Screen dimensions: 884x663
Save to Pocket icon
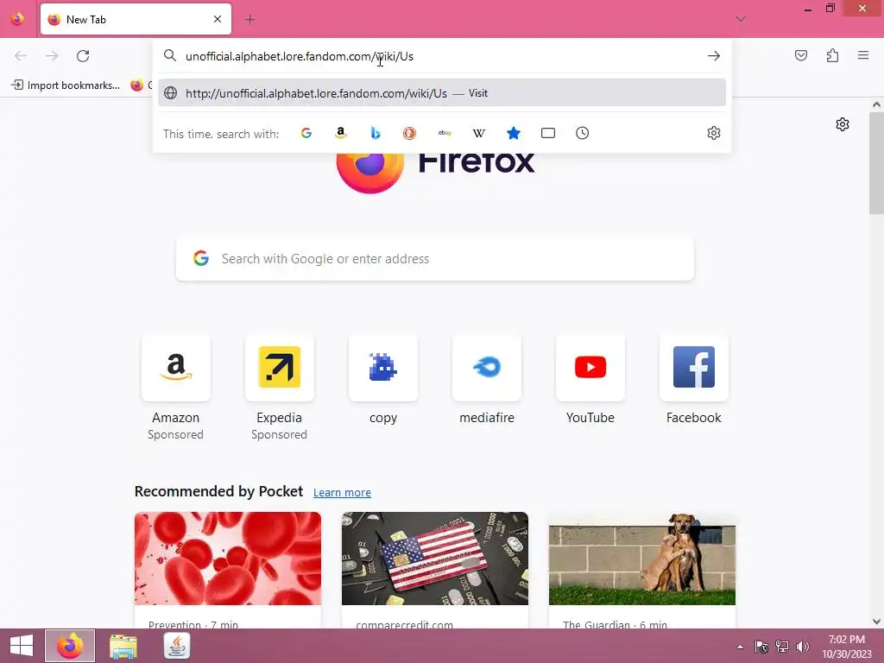[800, 55]
